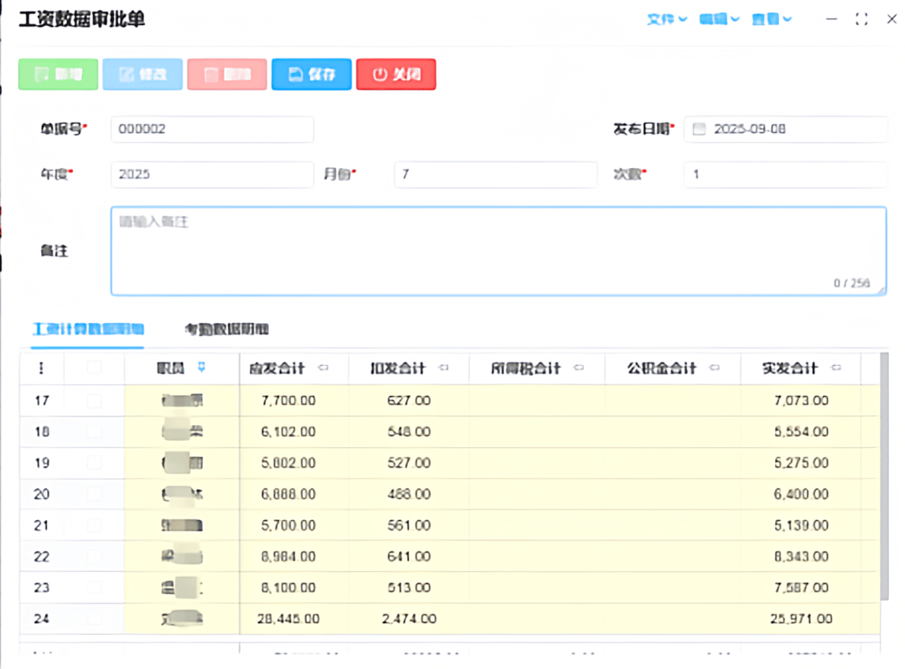The height and width of the screenshot is (669, 905).
Task: Click inside the 备注 remarks text area
Action: click(x=499, y=251)
